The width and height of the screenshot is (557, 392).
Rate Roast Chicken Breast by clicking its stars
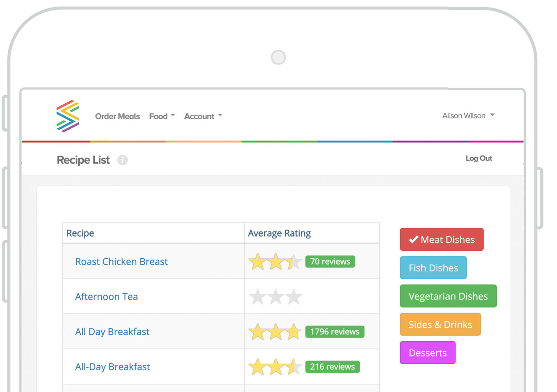[x=275, y=262]
